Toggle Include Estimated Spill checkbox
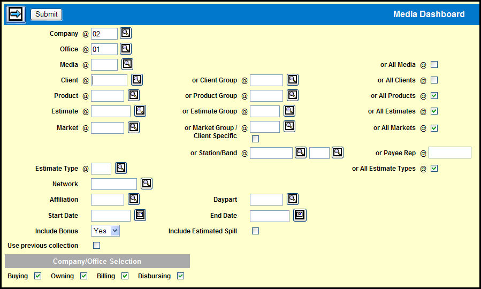 (256, 231)
